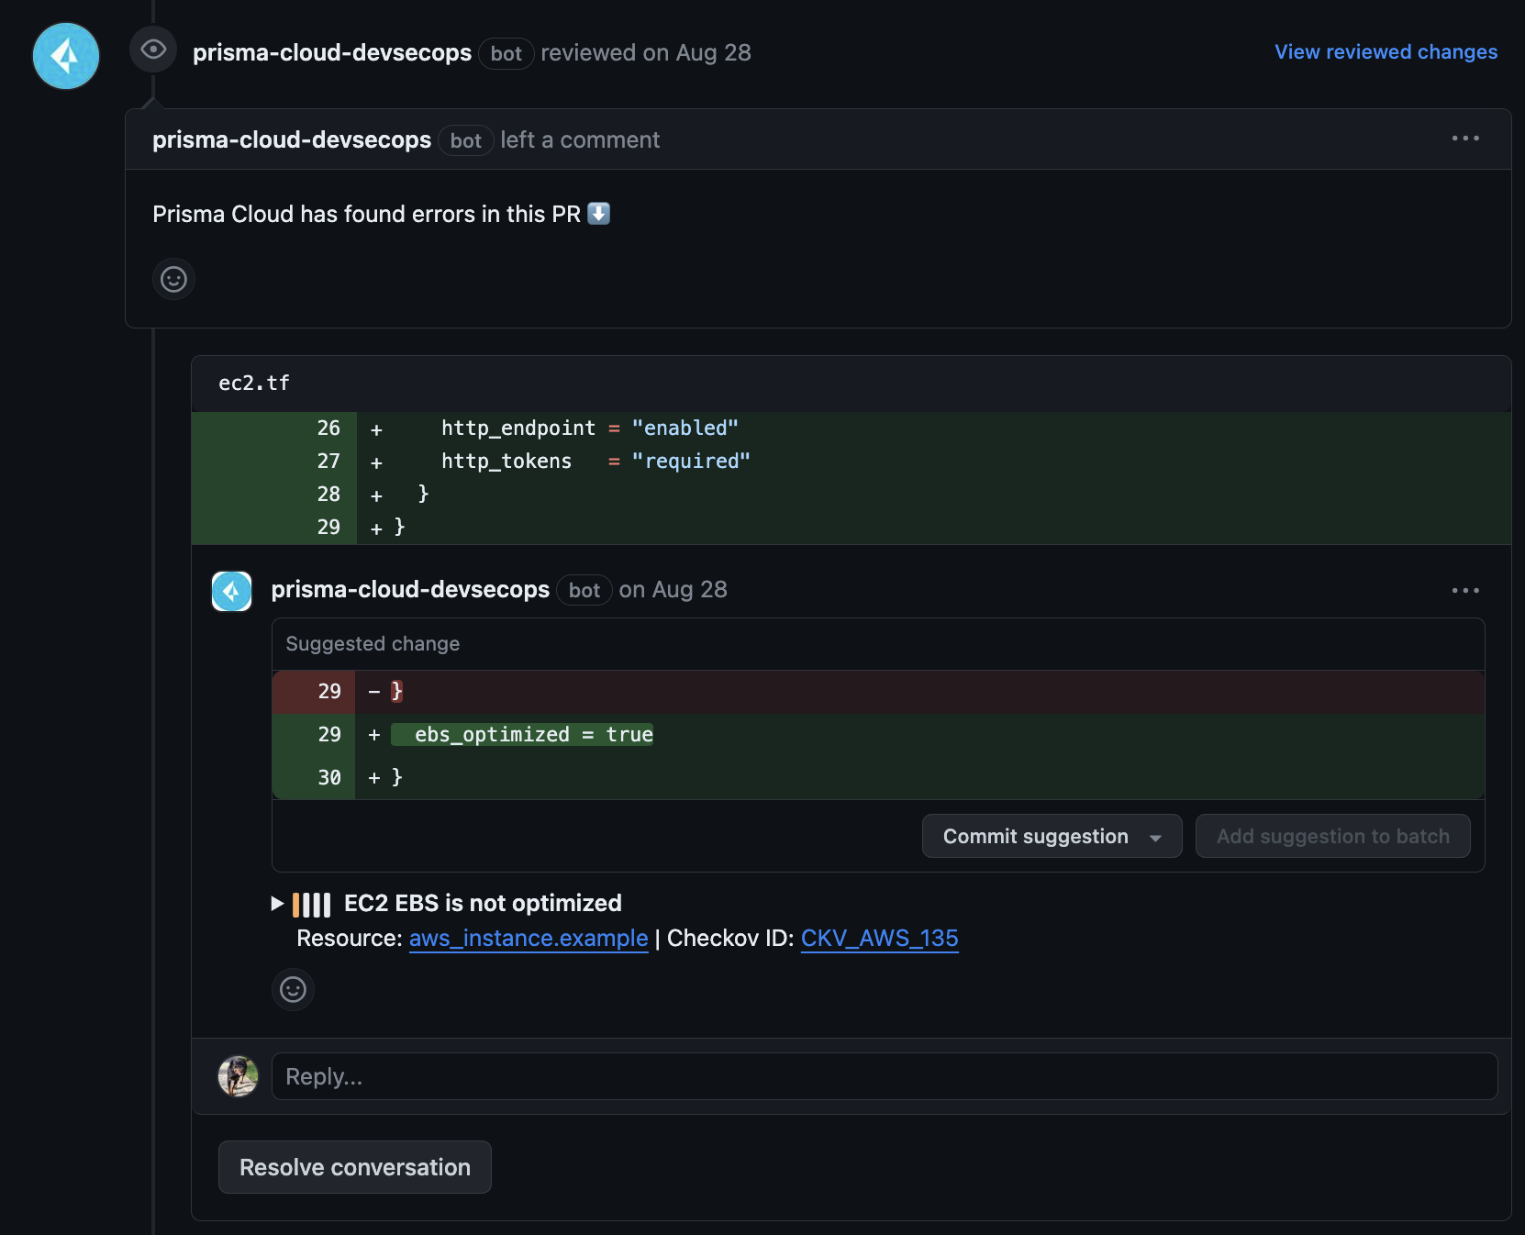The width and height of the screenshot is (1525, 1235).
Task: Open three-dot menu on top comment header
Action: (x=1465, y=139)
